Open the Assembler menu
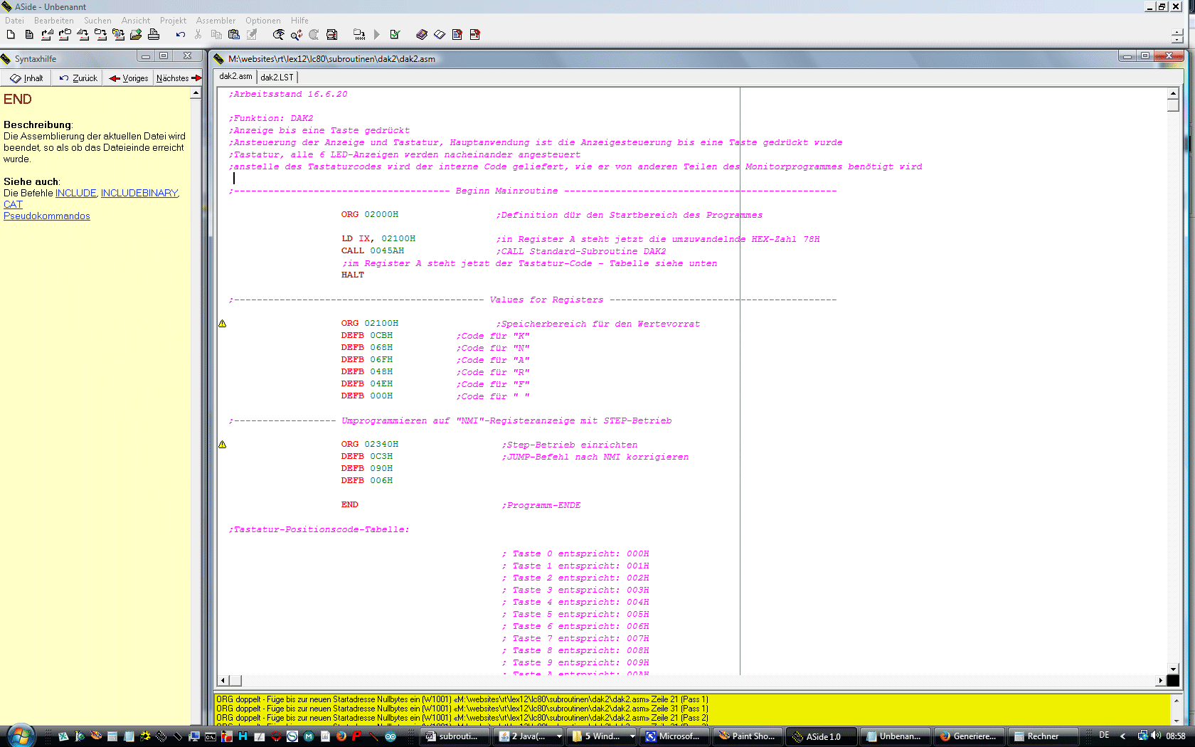Image resolution: width=1195 pixels, height=747 pixels. point(216,21)
